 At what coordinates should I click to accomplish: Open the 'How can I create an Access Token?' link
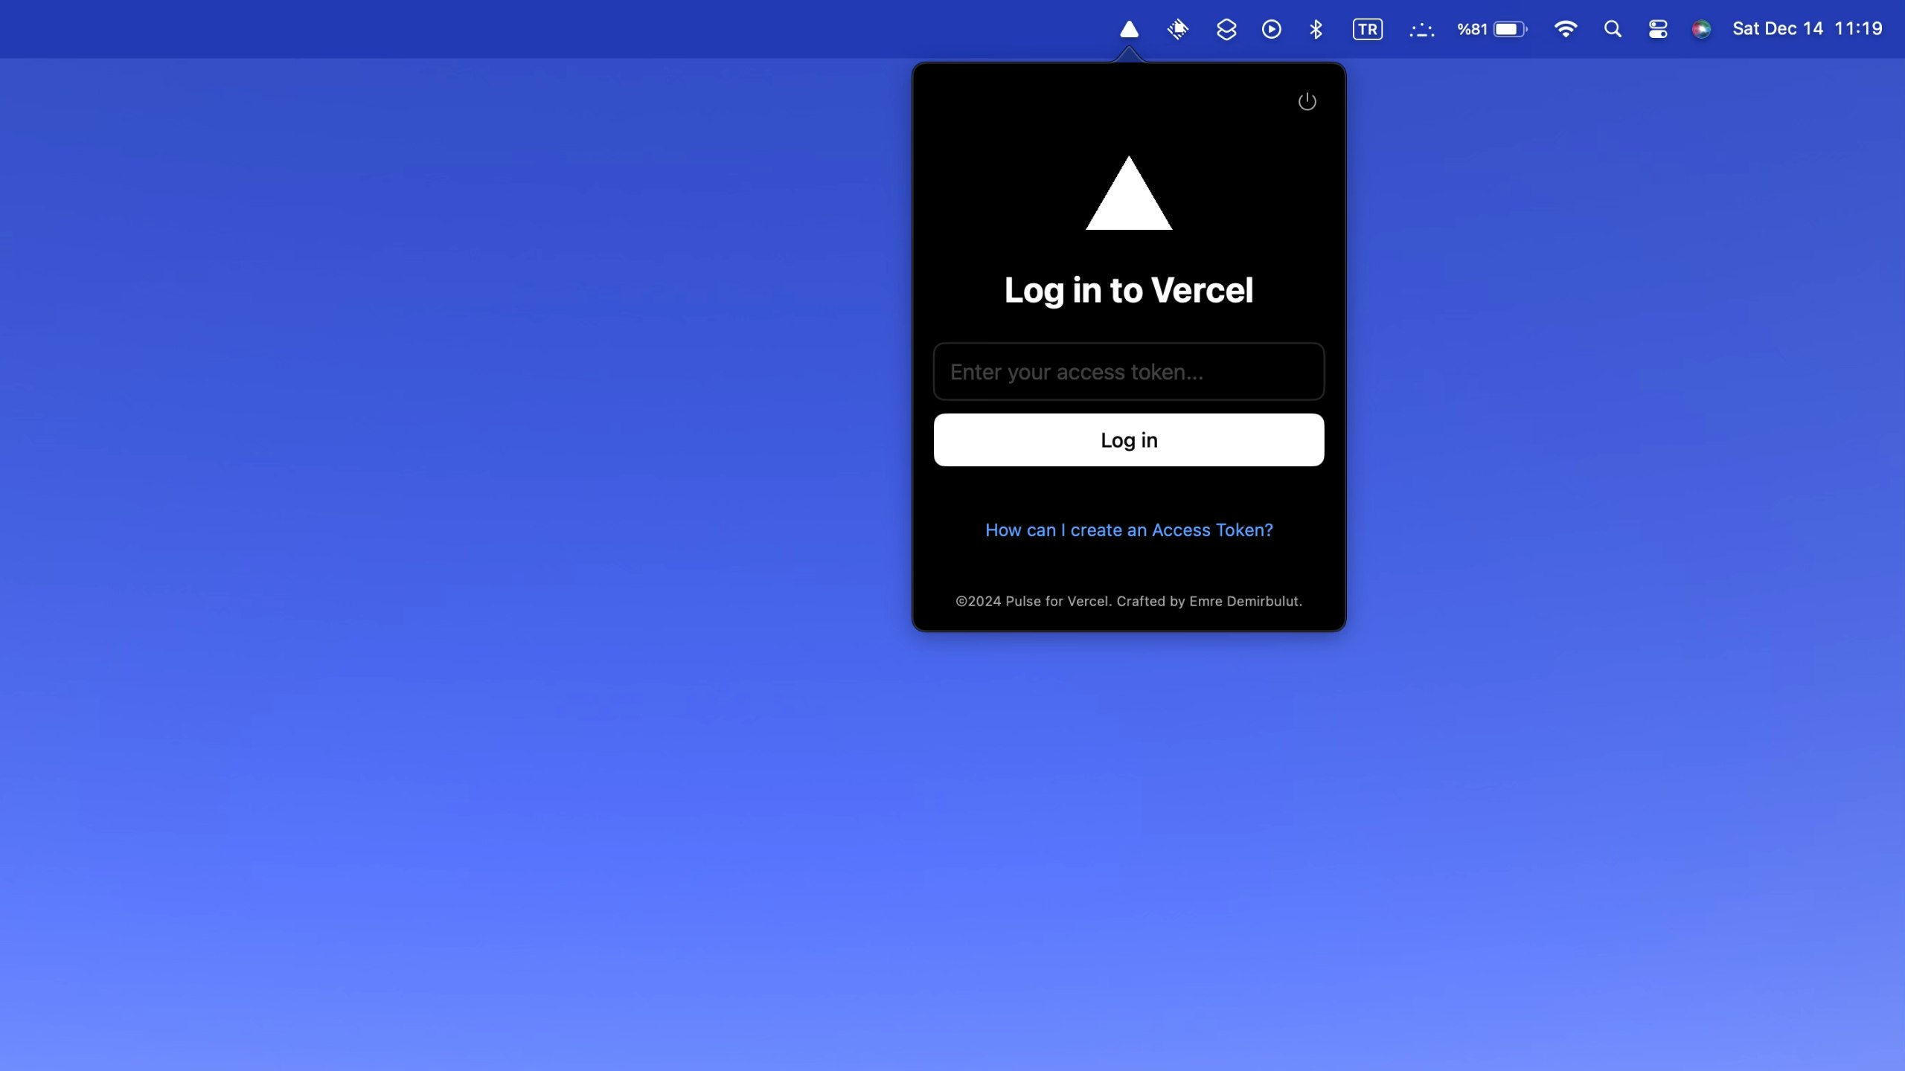(x=1129, y=530)
